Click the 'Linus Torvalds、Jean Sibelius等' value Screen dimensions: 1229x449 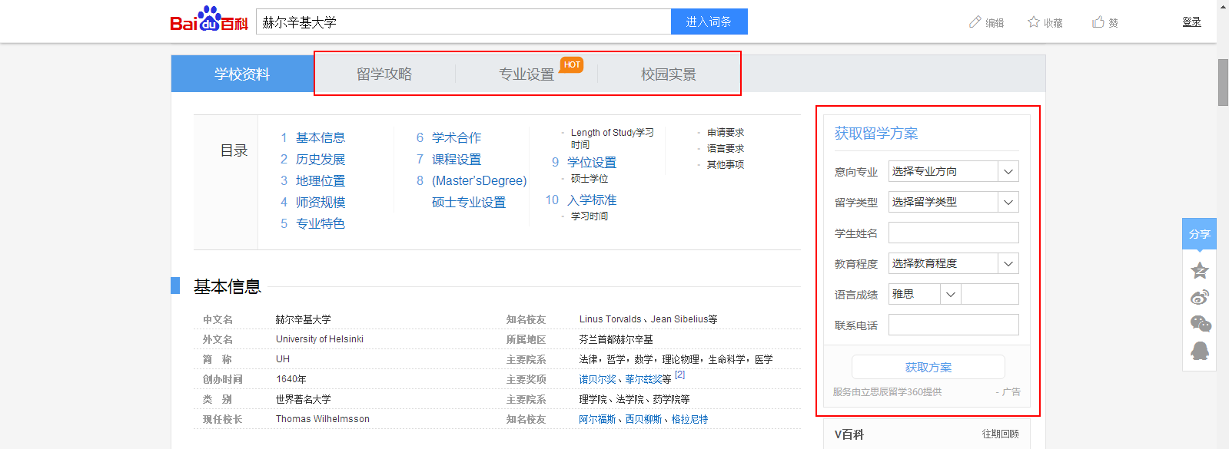648,319
